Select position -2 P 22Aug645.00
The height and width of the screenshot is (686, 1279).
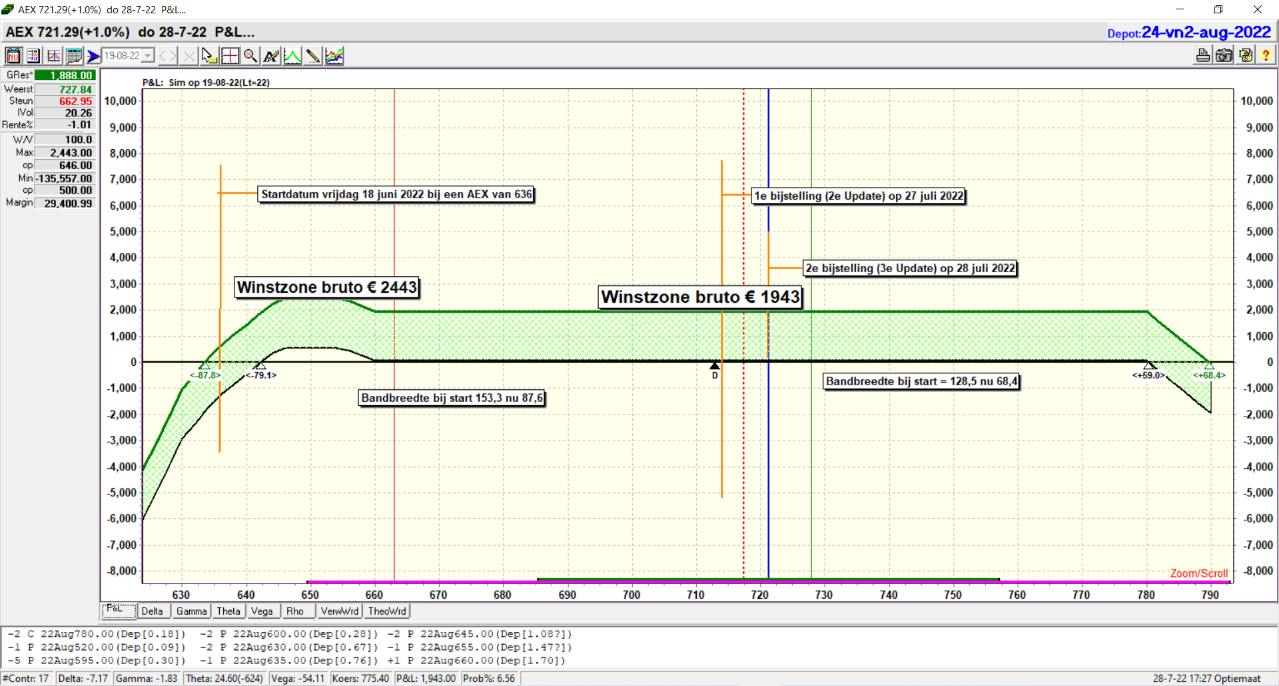click(x=480, y=634)
